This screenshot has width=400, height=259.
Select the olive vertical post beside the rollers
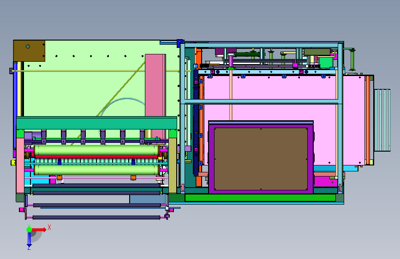tap(173, 165)
